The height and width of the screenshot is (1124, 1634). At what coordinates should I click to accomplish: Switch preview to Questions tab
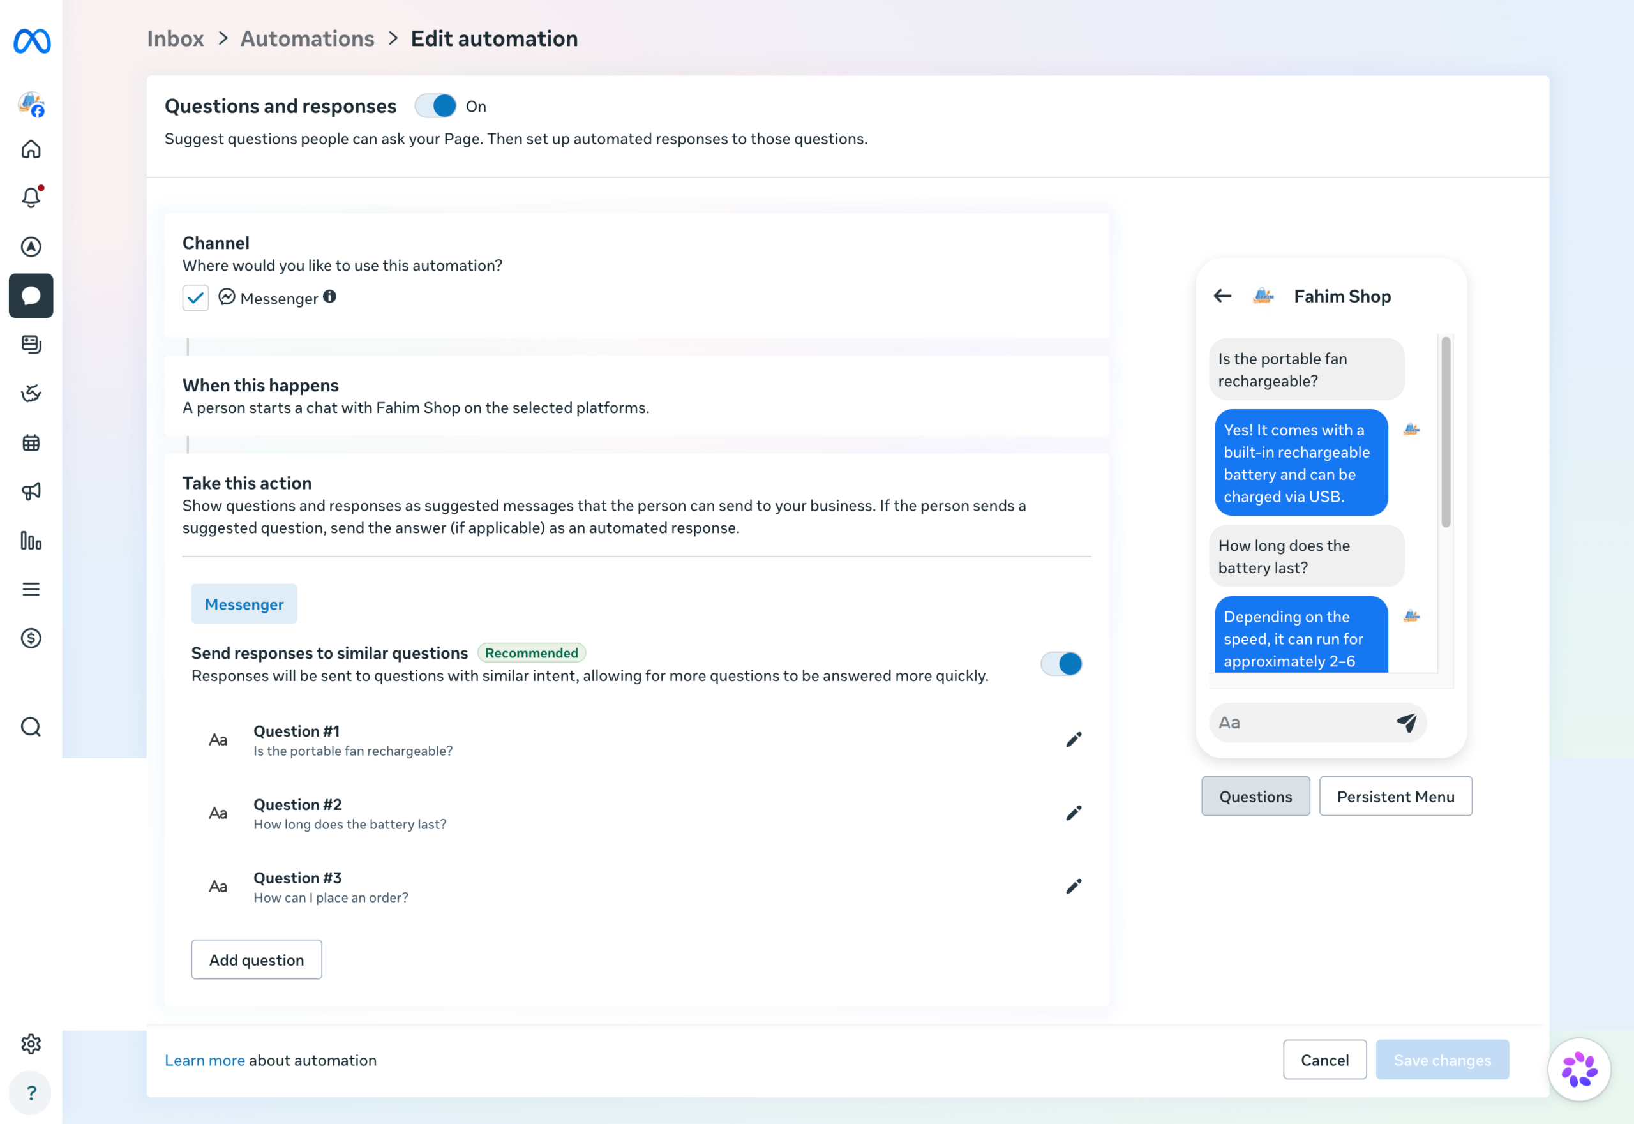point(1255,796)
